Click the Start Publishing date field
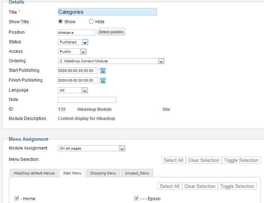Screen dimensions: 264x203 click(x=78, y=70)
